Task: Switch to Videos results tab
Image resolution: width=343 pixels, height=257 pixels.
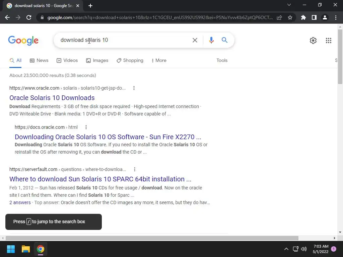Action: (67, 61)
